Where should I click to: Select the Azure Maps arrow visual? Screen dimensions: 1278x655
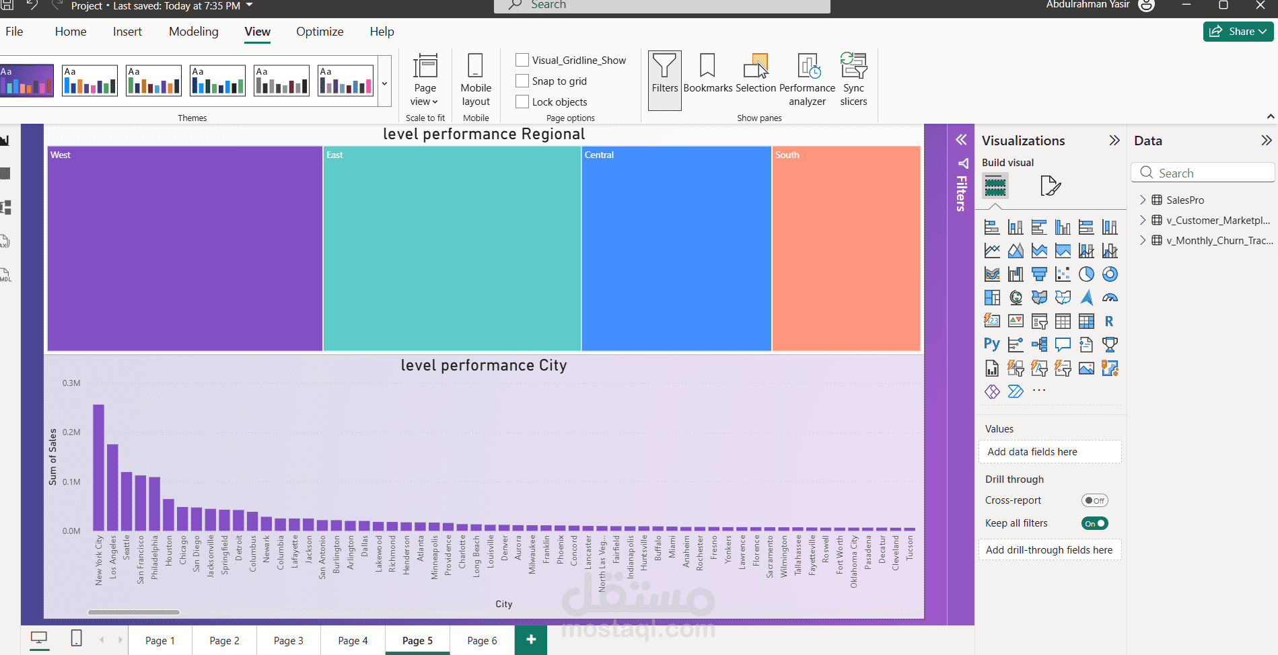coord(1086,298)
